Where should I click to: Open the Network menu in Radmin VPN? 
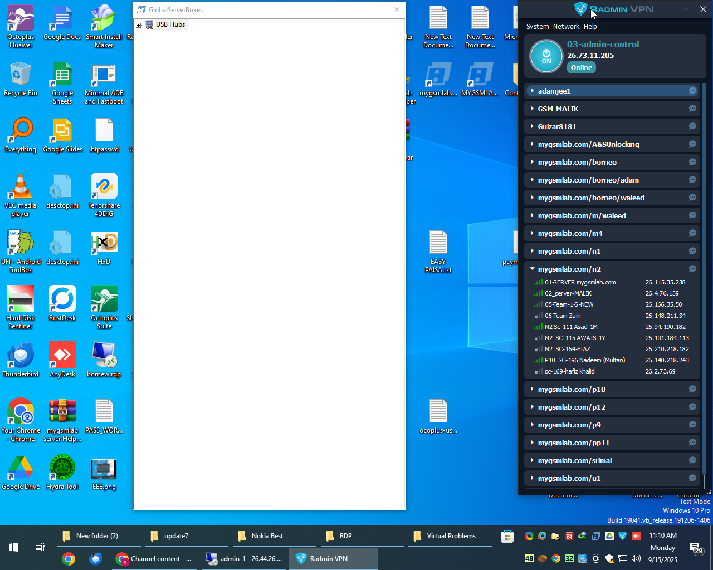click(566, 27)
